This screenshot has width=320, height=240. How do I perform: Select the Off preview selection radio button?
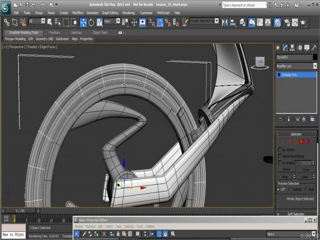click(x=278, y=189)
